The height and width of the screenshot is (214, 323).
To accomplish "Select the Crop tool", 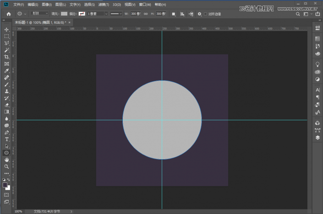I will point(6,57).
